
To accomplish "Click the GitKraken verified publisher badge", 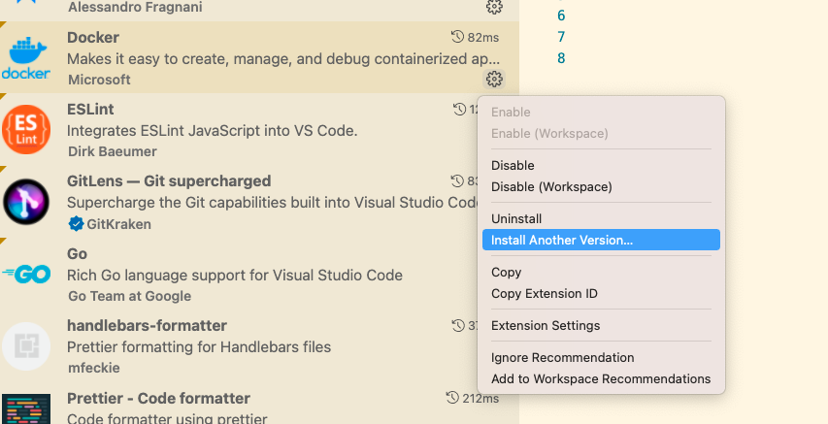I will (76, 224).
